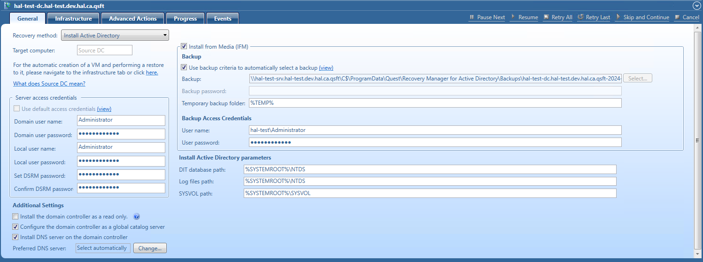Click the Cancel toolbar action

click(x=687, y=17)
